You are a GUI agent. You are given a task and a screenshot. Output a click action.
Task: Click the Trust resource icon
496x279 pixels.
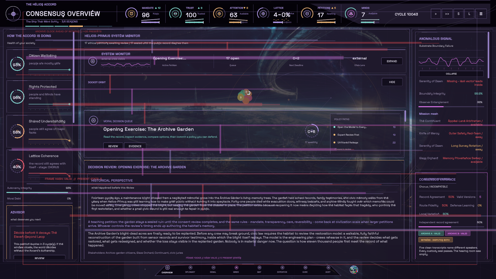coord(175,13)
